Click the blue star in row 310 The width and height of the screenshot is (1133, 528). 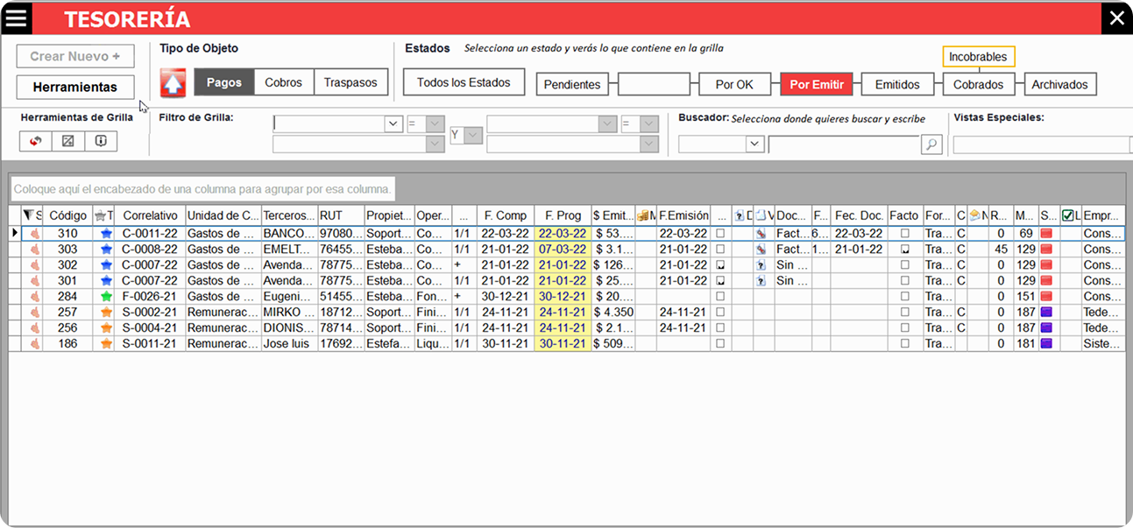(x=106, y=234)
